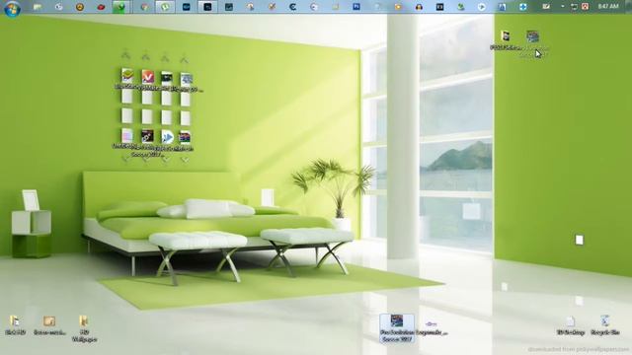Select the Screen-recording desktop folder icon
This screenshot has width=632, height=355.
click(x=49, y=325)
